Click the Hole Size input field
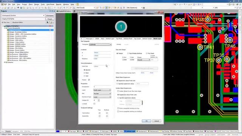This screenshot has height=136, width=242. 102,66
